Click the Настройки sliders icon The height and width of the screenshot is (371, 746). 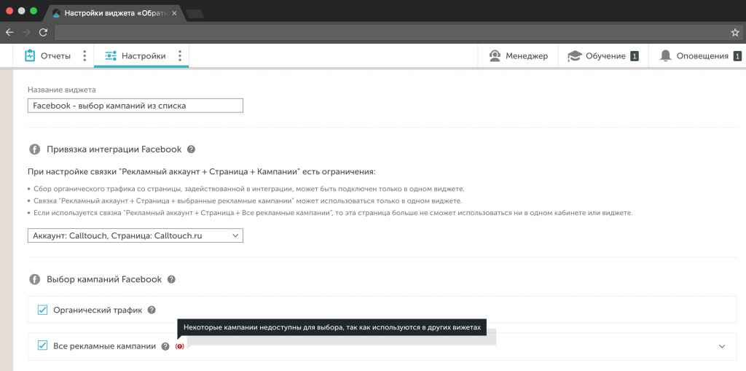[x=111, y=55]
